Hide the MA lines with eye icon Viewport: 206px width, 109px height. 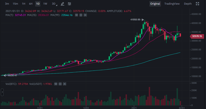click(x=76, y=15)
